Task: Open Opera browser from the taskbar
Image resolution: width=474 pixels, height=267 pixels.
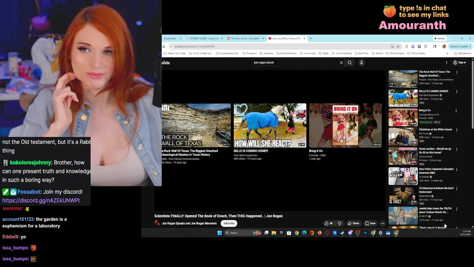Action: 327,233
